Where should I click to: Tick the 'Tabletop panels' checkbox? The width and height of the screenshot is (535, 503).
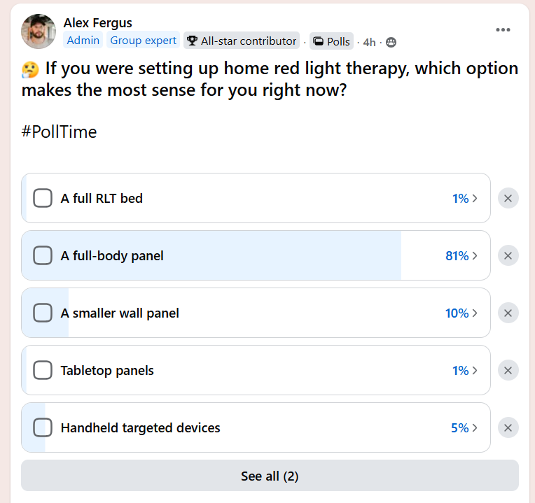coord(43,371)
